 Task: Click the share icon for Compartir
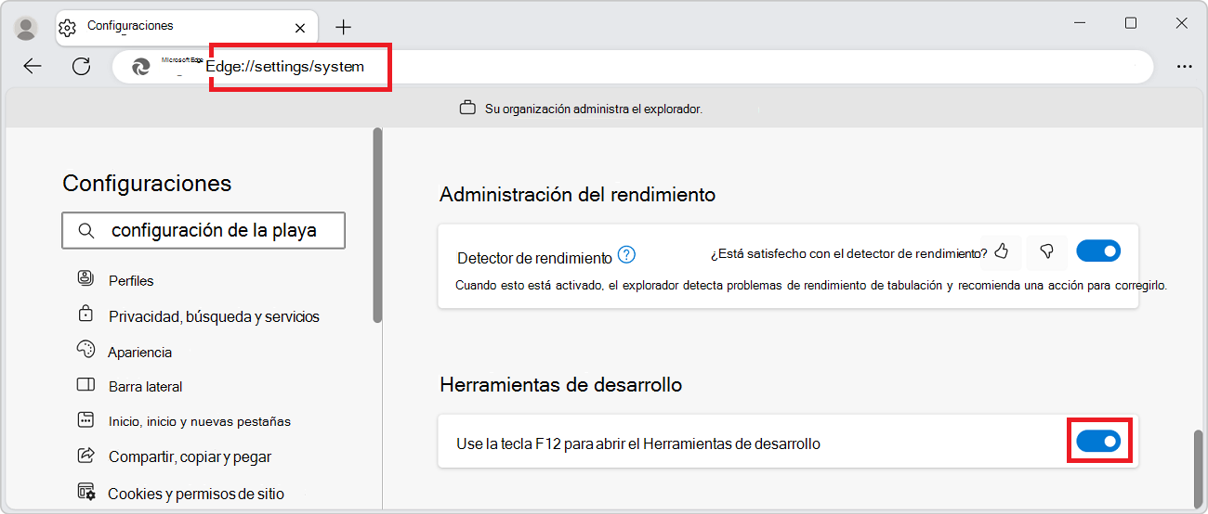[85, 455]
